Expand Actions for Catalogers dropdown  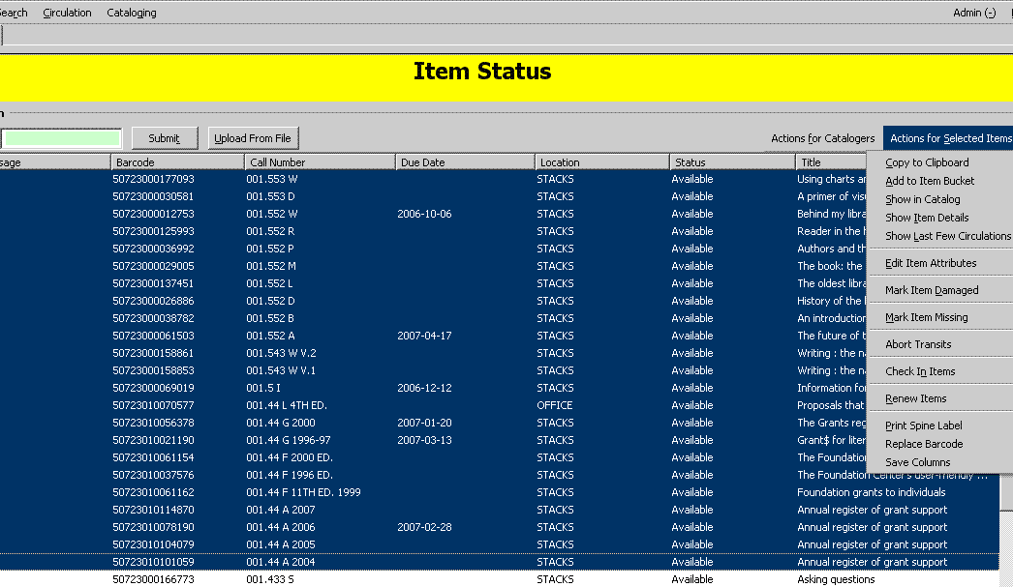pyautogui.click(x=822, y=138)
